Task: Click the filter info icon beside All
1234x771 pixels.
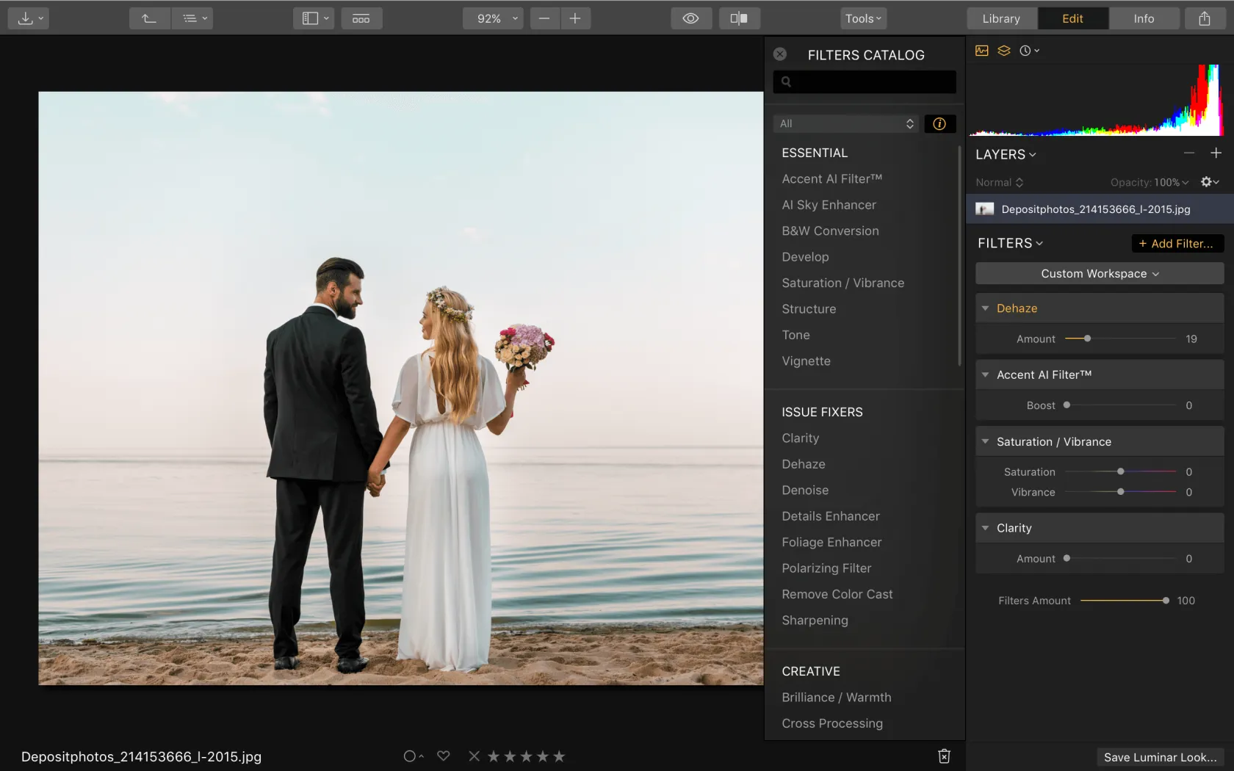Action: (x=939, y=124)
